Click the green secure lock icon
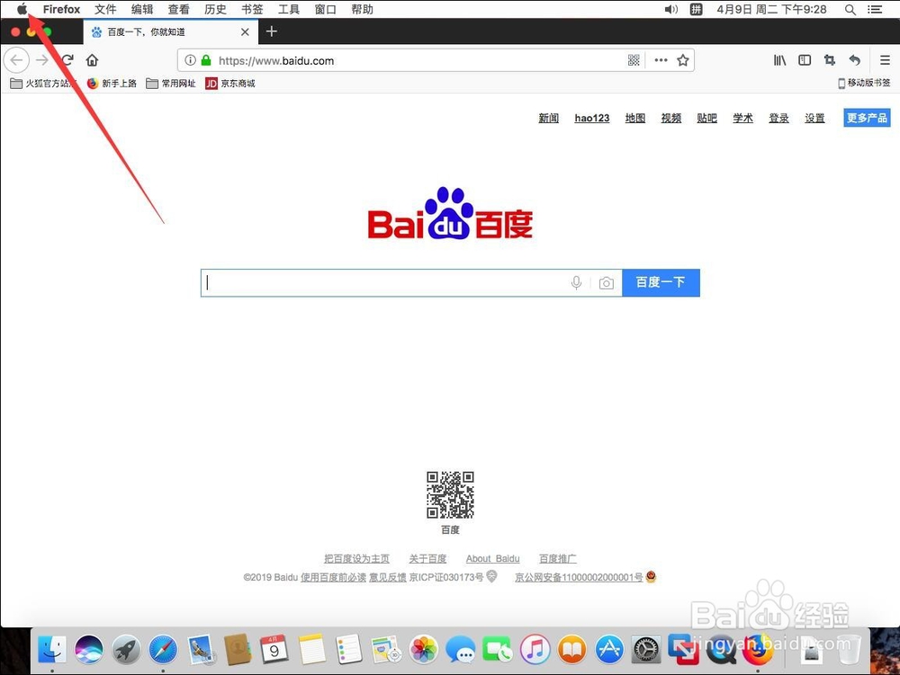The image size is (900, 675). tap(206, 60)
